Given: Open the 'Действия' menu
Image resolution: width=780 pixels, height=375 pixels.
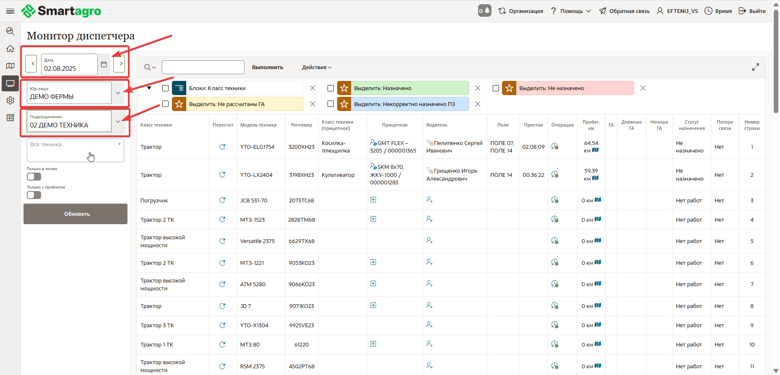Looking at the screenshot, I should coord(317,67).
